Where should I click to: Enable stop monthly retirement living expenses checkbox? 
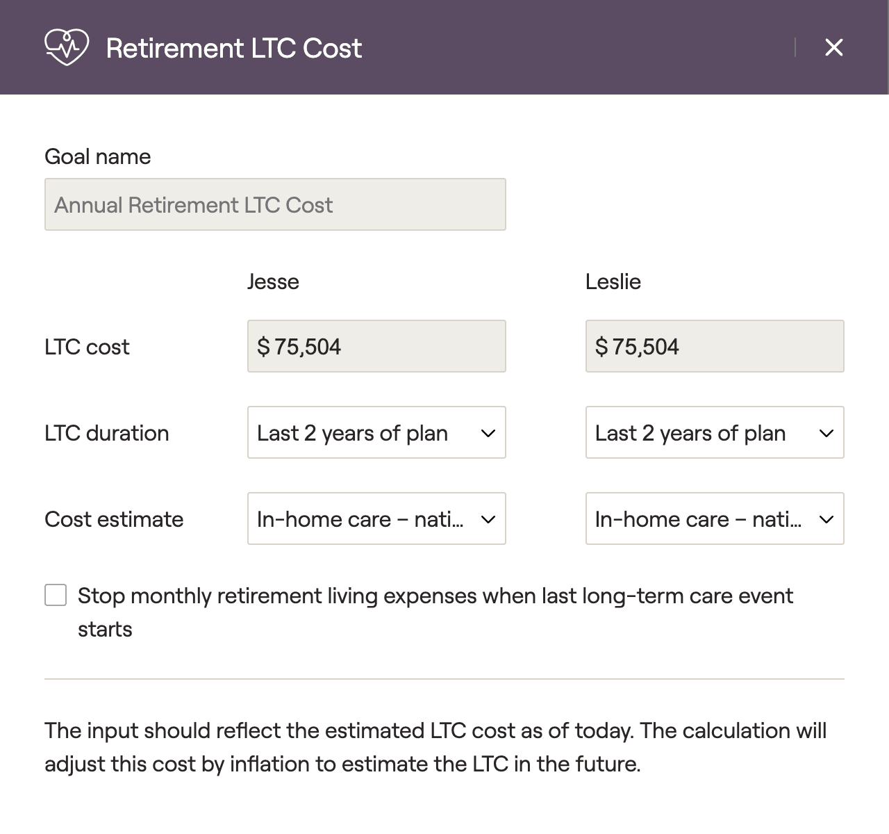(x=56, y=596)
